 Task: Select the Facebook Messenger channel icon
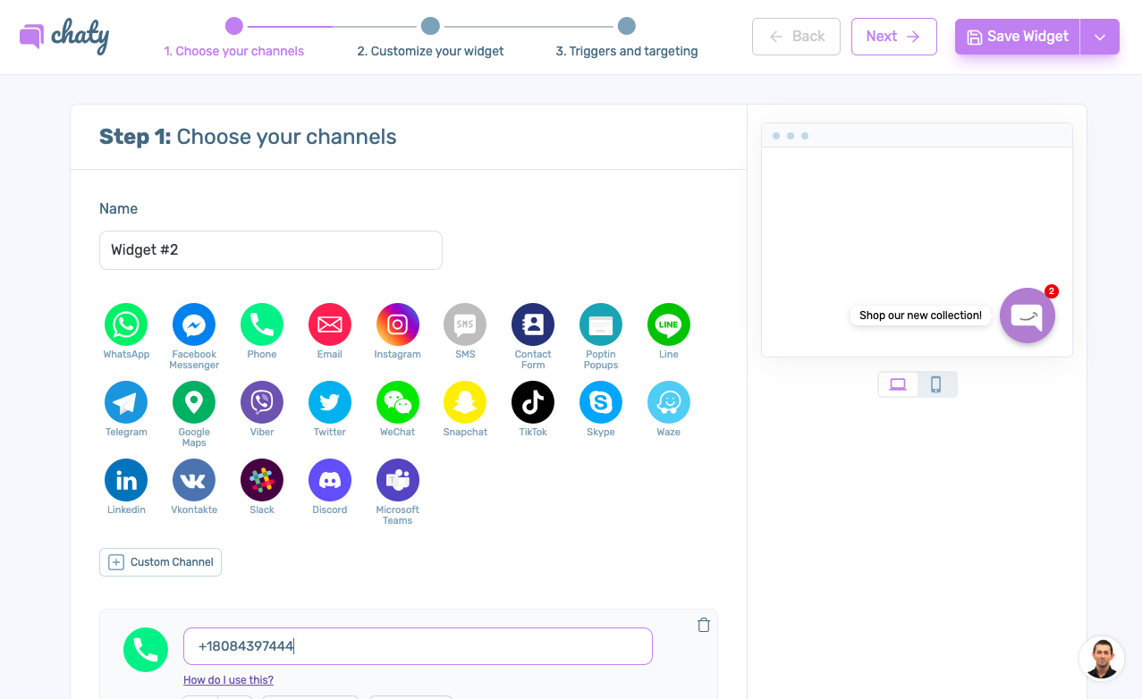[194, 324]
